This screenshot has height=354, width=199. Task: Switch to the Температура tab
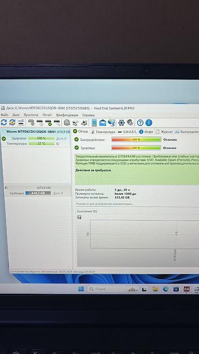[103, 132]
